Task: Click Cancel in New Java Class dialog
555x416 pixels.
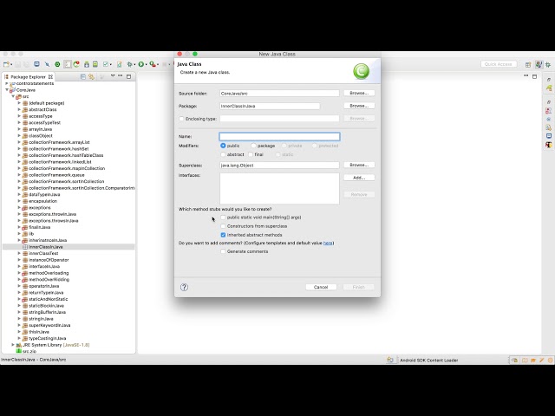Action: [x=321, y=287]
